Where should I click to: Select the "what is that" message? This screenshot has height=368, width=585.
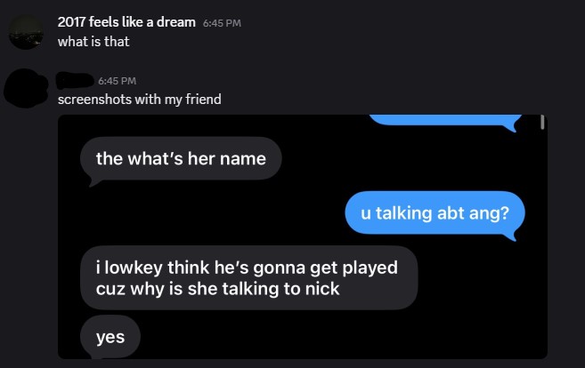point(93,42)
